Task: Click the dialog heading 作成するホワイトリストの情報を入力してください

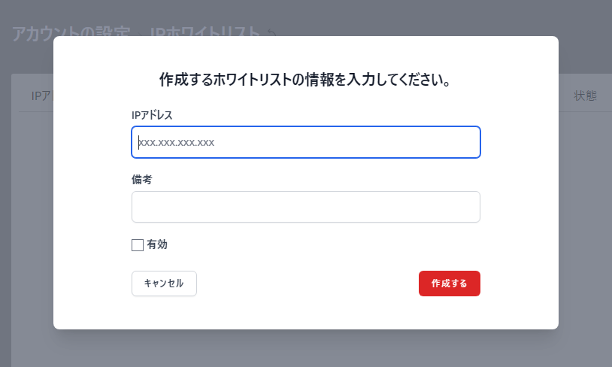Action: click(305, 80)
